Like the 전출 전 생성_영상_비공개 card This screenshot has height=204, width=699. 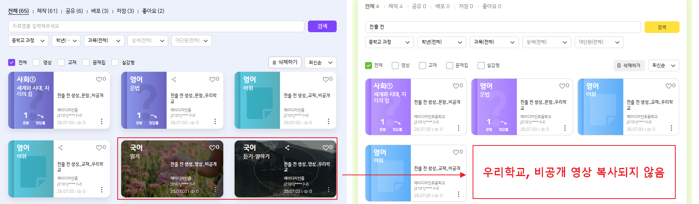212,148
